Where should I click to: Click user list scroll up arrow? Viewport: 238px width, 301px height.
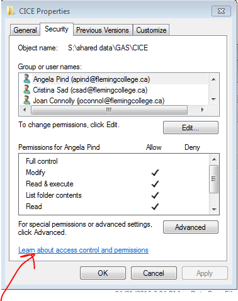coord(213,79)
